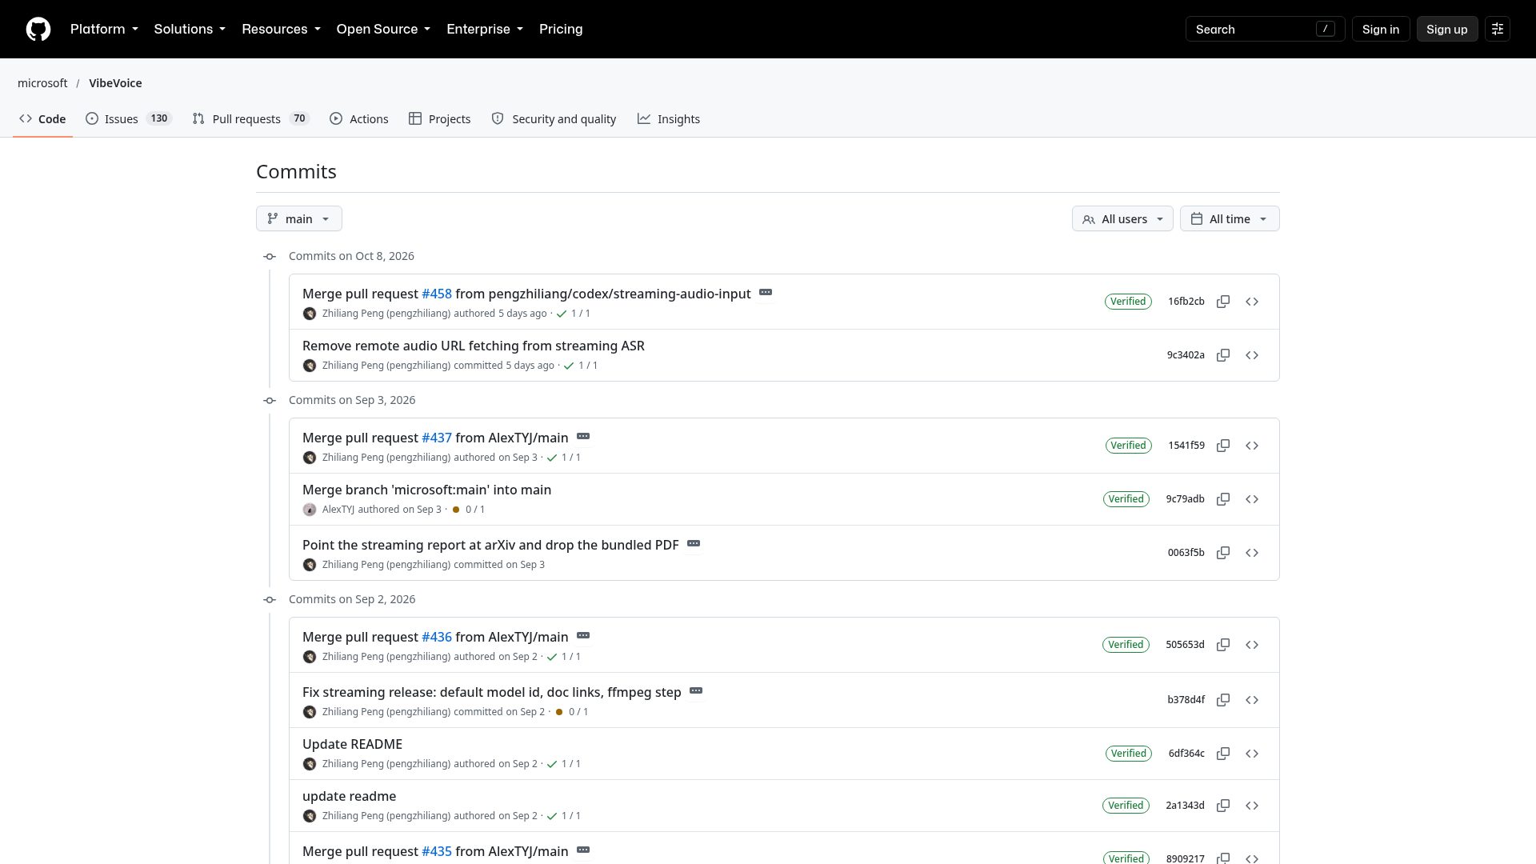This screenshot has width=1536, height=864.
Task: Expand commit description for pull request #437
Action: (x=583, y=437)
